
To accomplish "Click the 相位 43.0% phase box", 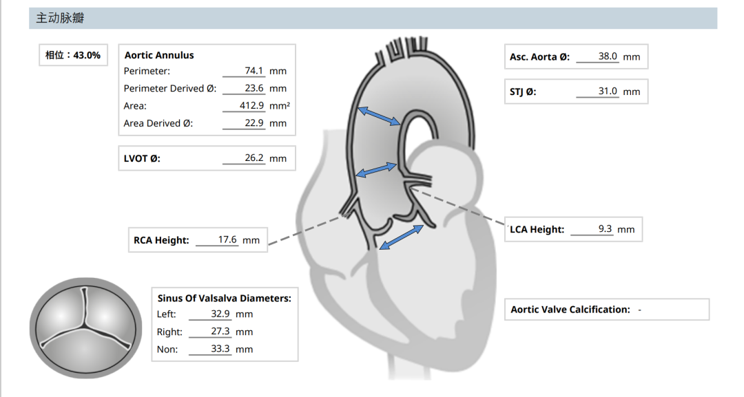I will tap(73, 55).
